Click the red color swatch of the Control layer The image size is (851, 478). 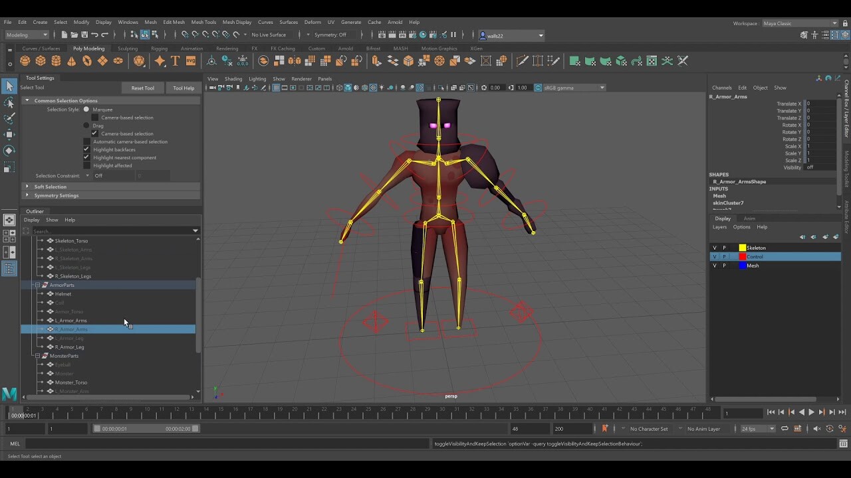click(743, 256)
